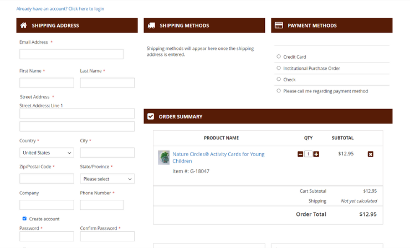Click the home icon in Shipping Address header
Viewport: 410px width, 248px height.
(23, 25)
